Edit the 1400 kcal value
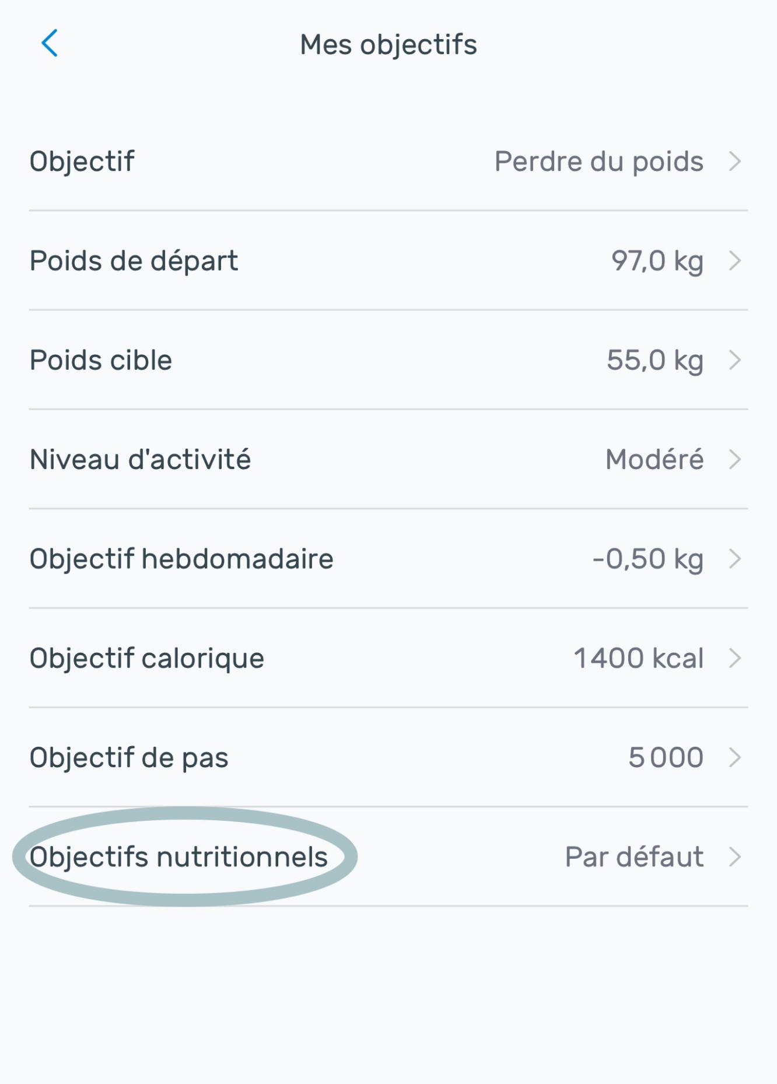 pos(638,658)
